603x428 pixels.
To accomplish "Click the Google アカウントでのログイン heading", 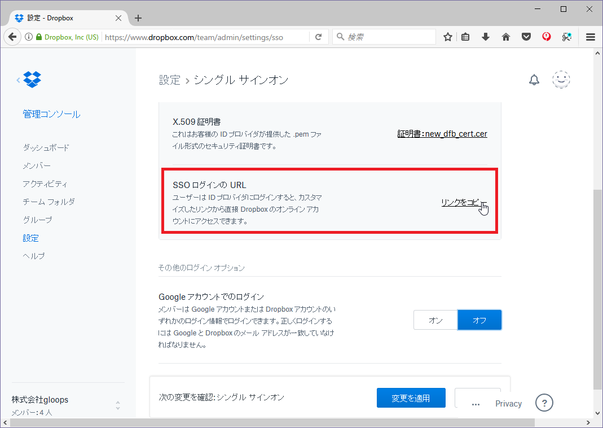I will [x=211, y=297].
